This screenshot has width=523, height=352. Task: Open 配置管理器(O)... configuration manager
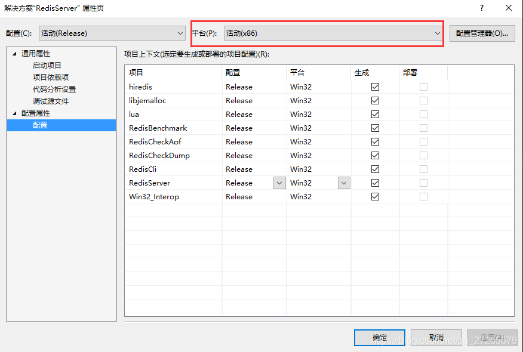tap(482, 33)
